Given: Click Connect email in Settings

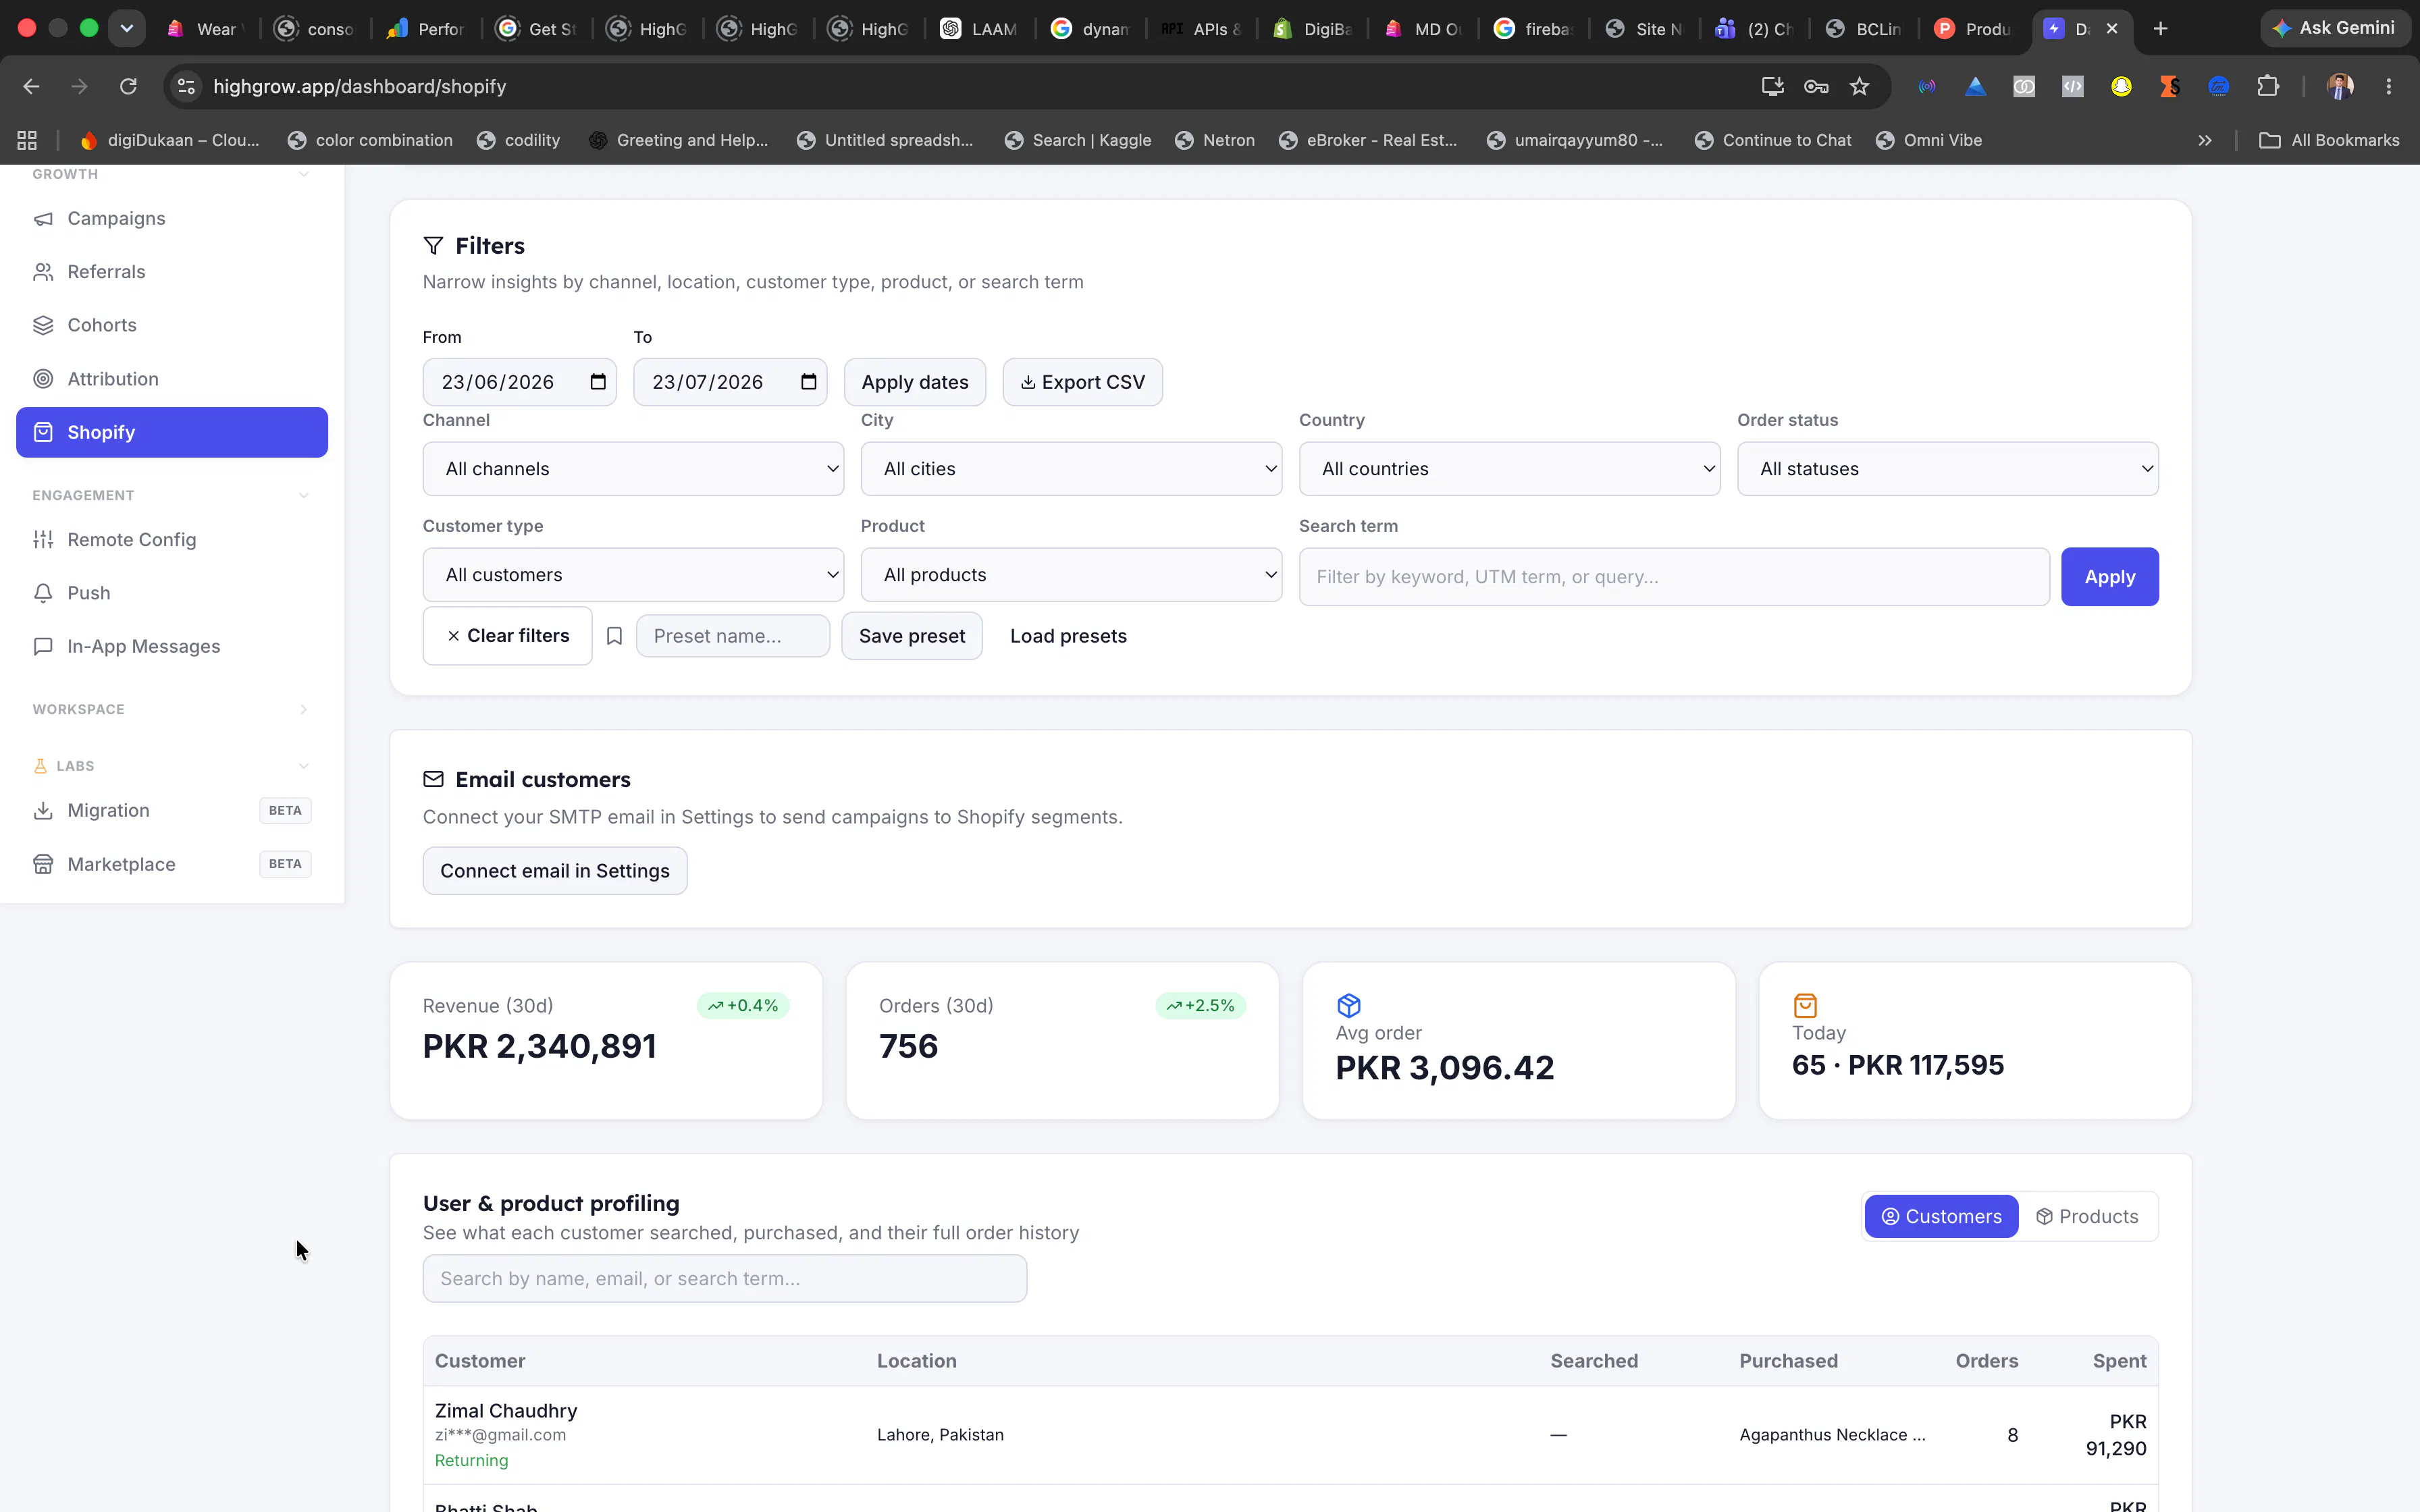Looking at the screenshot, I should tap(554, 871).
